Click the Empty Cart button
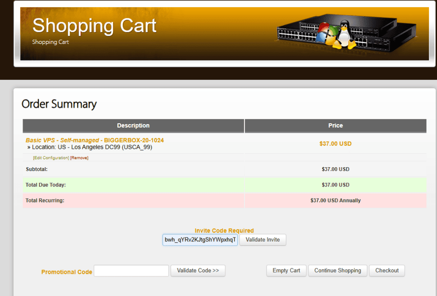Screen dimensions: 437x296 tap(286, 271)
